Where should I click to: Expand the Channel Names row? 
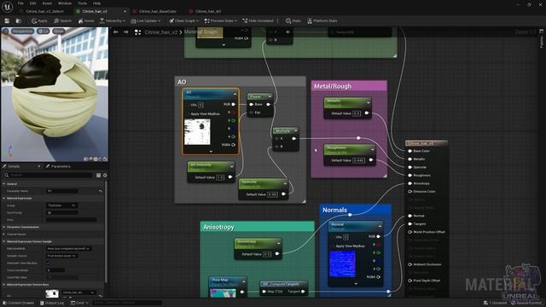3,235
